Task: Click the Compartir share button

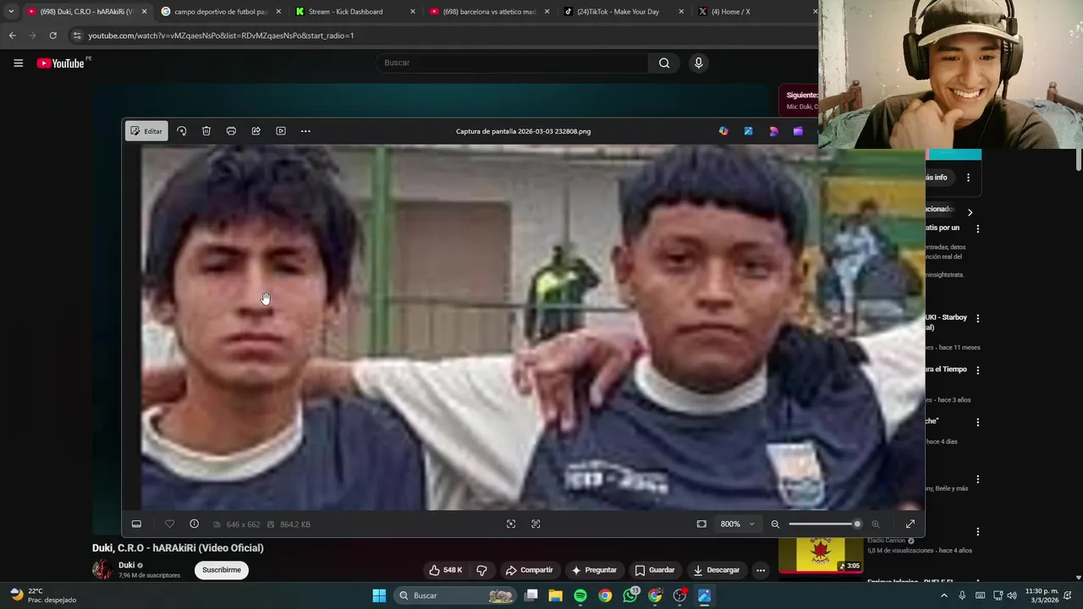Action: [x=529, y=570]
